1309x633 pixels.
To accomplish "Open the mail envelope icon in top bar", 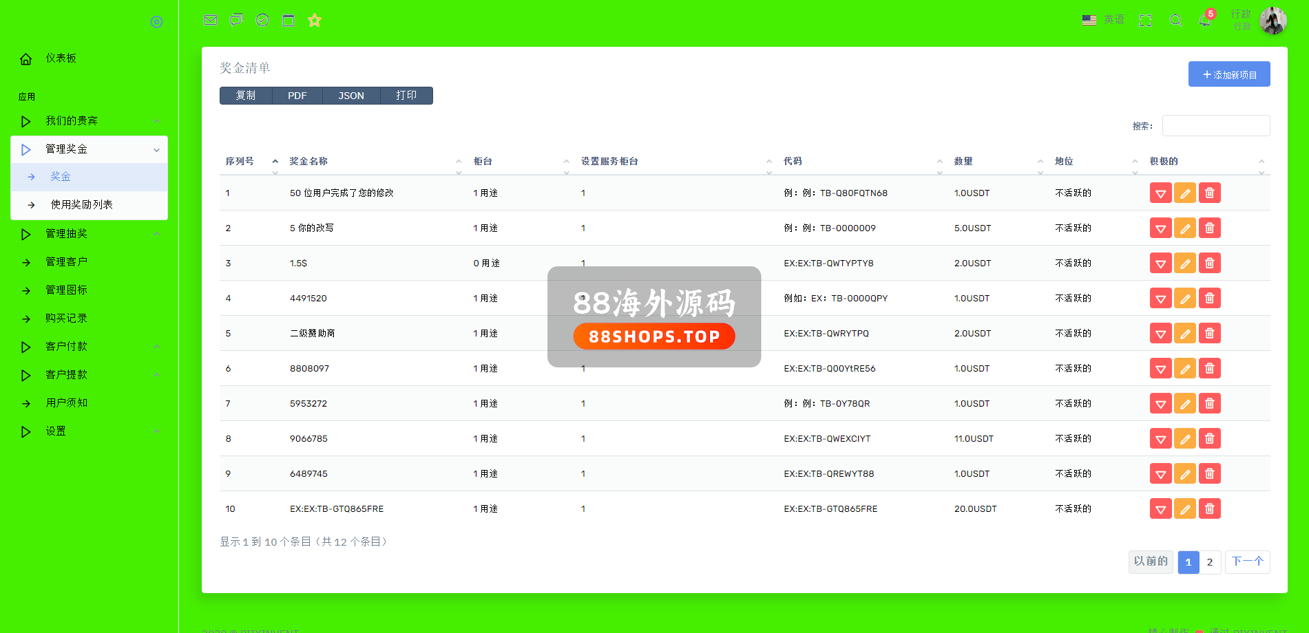I will [211, 21].
